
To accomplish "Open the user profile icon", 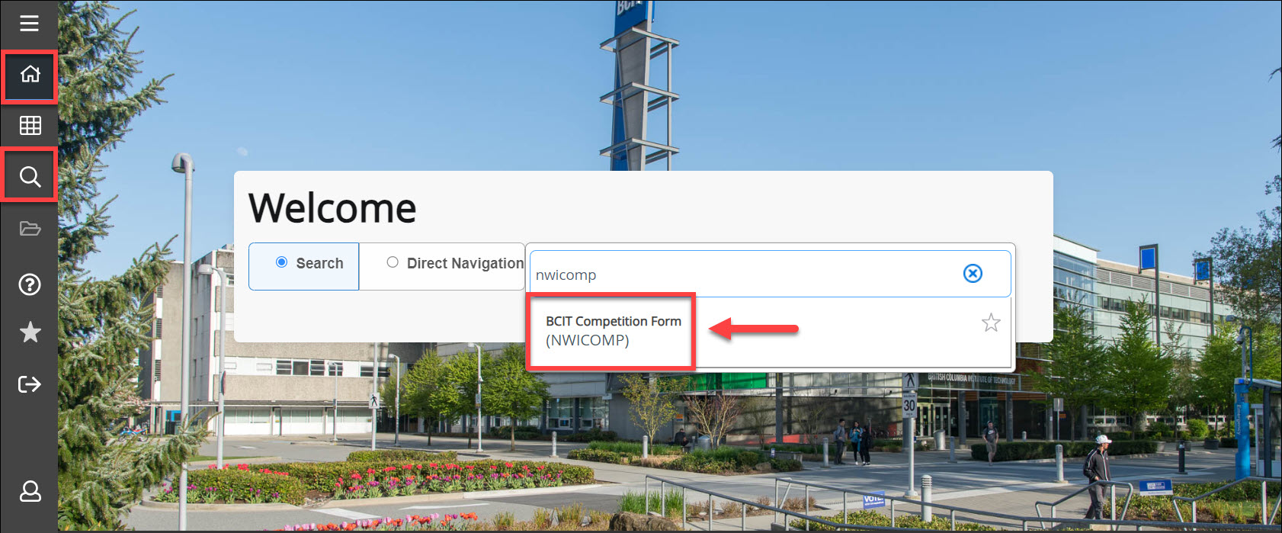I will 30,491.
